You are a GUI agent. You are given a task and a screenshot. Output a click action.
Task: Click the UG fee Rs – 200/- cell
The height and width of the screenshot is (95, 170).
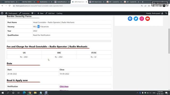tap(24, 57)
